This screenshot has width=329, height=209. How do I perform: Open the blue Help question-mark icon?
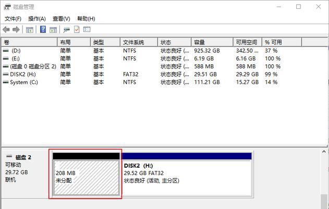point(43,29)
